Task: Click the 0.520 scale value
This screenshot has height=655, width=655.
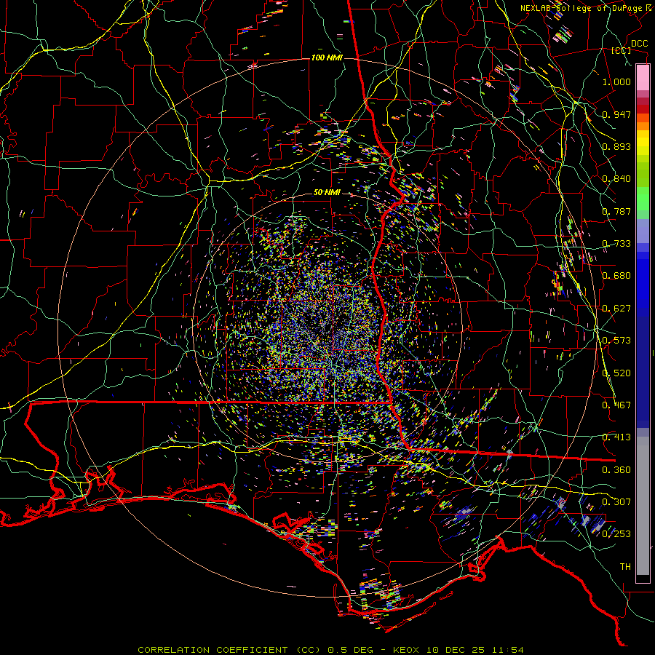Action: pyautogui.click(x=616, y=373)
